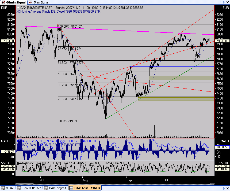Click the MACDF value box -0,9603
230x191 pixels.
click(x=8, y=151)
